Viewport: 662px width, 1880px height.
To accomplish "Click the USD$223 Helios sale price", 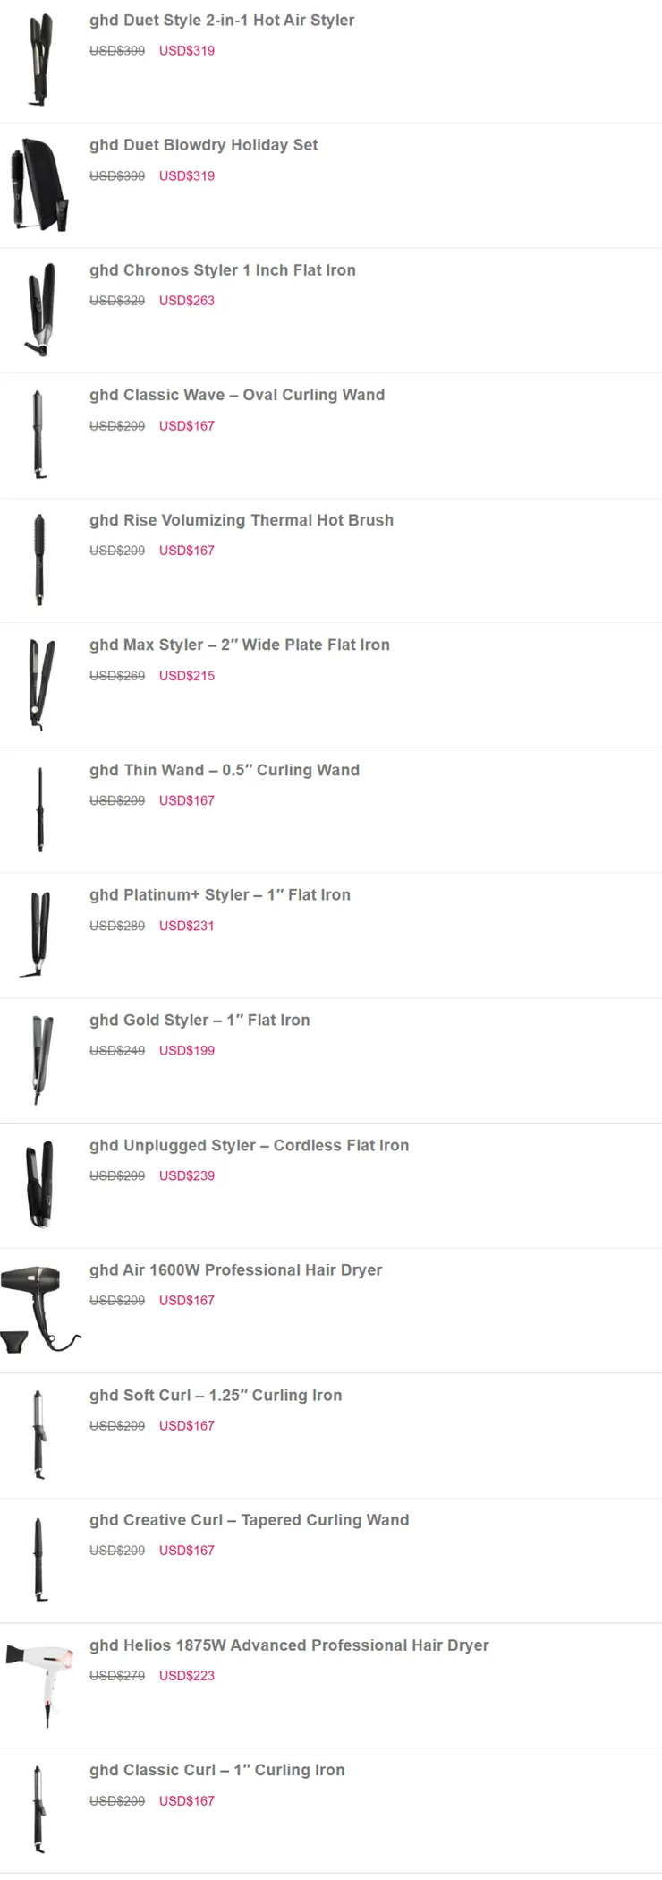I will tap(187, 1676).
